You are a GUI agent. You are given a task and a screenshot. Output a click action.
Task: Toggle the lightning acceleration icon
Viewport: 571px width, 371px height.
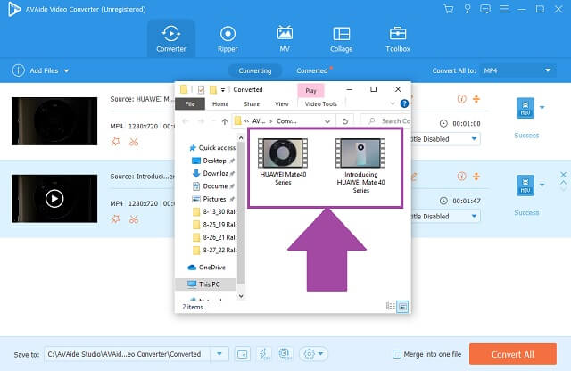click(x=264, y=354)
